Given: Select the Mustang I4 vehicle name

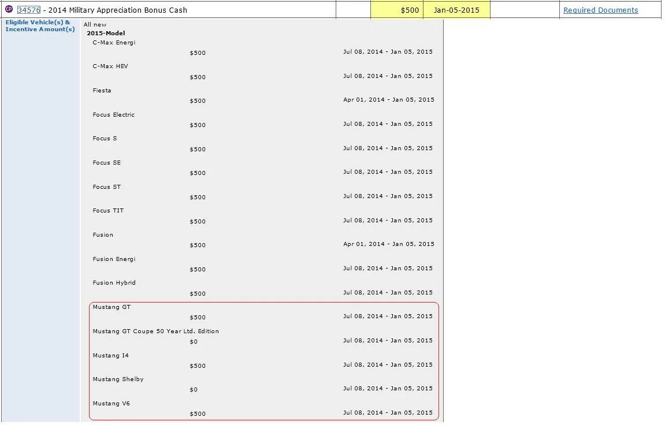Looking at the screenshot, I should tap(111, 356).
